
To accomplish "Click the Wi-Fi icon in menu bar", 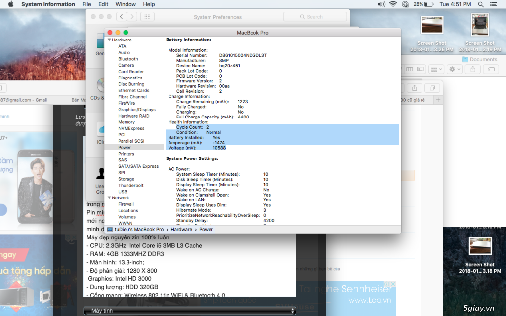I will 393,4.
